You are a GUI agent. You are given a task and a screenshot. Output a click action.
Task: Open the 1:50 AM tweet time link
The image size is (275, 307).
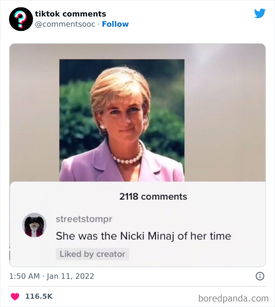tap(24, 276)
